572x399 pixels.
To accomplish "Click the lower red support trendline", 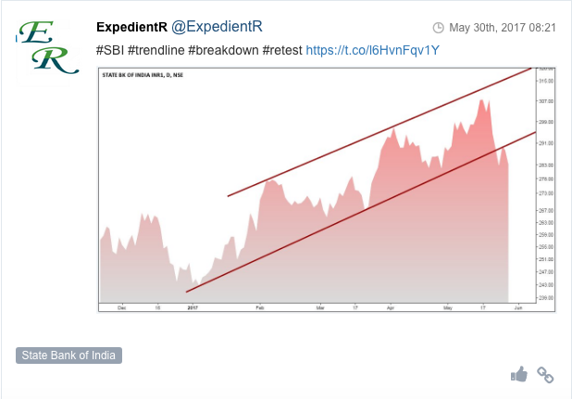I will pos(361,212).
